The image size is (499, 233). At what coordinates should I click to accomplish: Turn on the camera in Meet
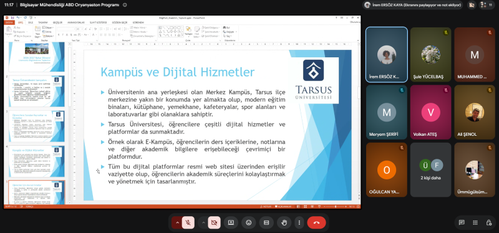tap(214, 222)
